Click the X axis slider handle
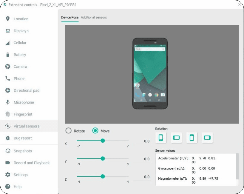 103,141
